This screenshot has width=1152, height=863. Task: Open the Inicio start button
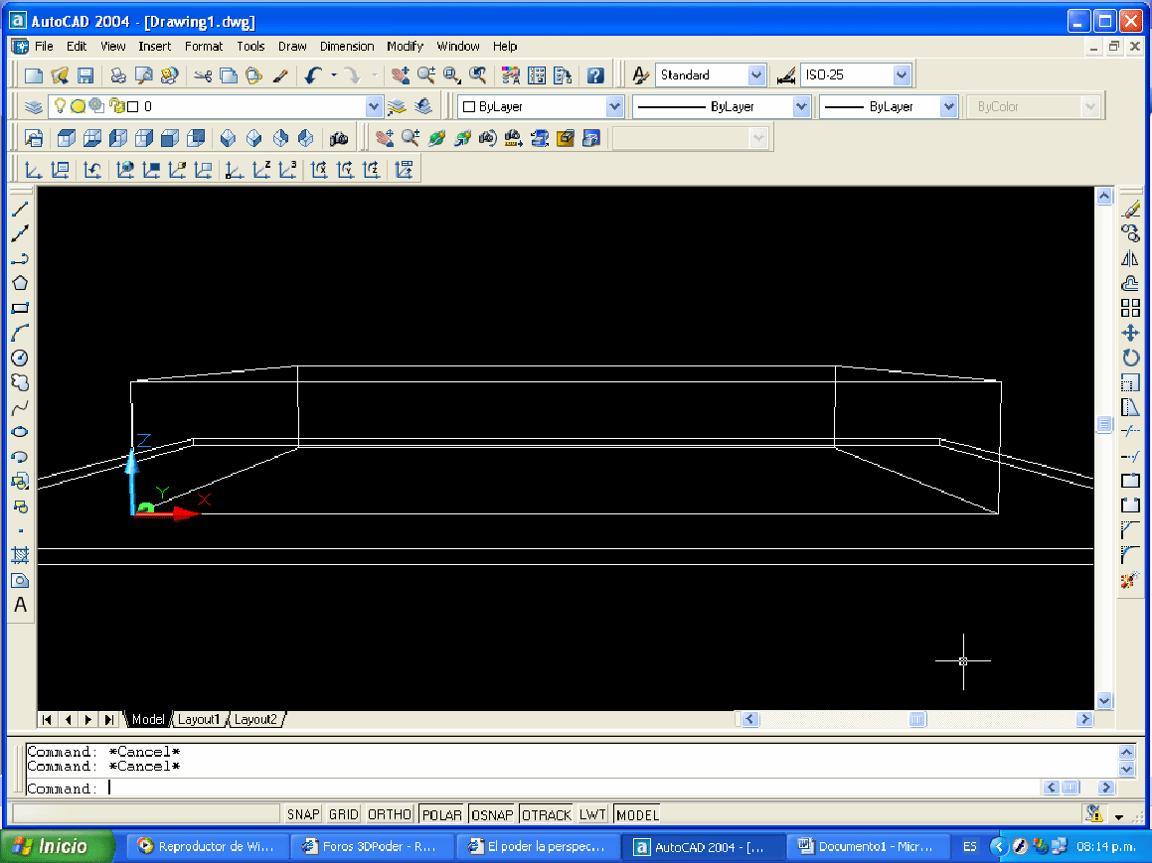58,846
